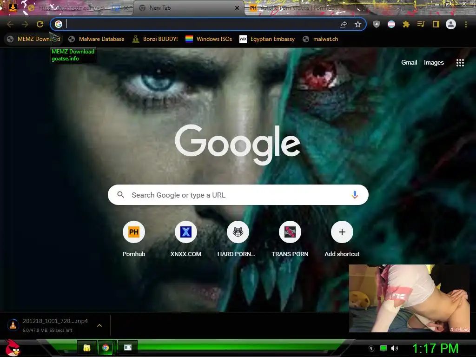This screenshot has height=357, width=476.
Task: Click the magnifier icon in search box
Action: 120,195
